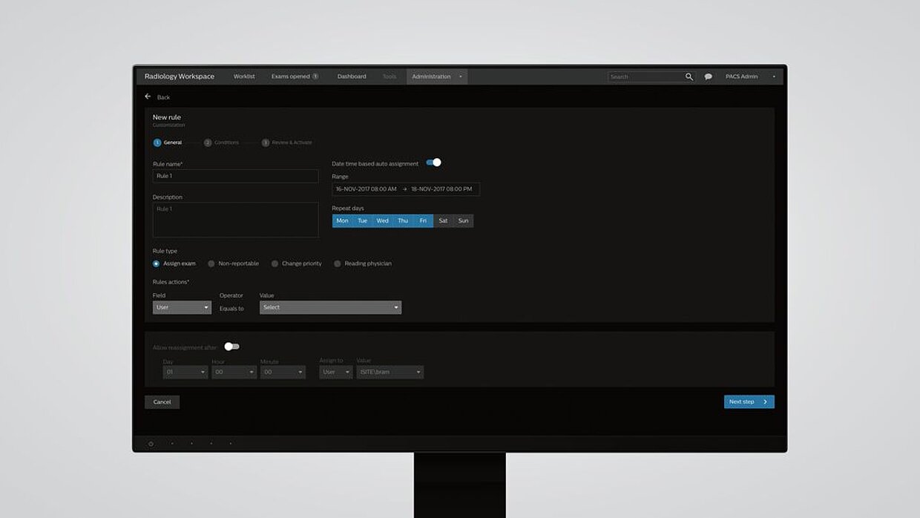Click the Rule name input field
920x518 pixels.
point(235,176)
